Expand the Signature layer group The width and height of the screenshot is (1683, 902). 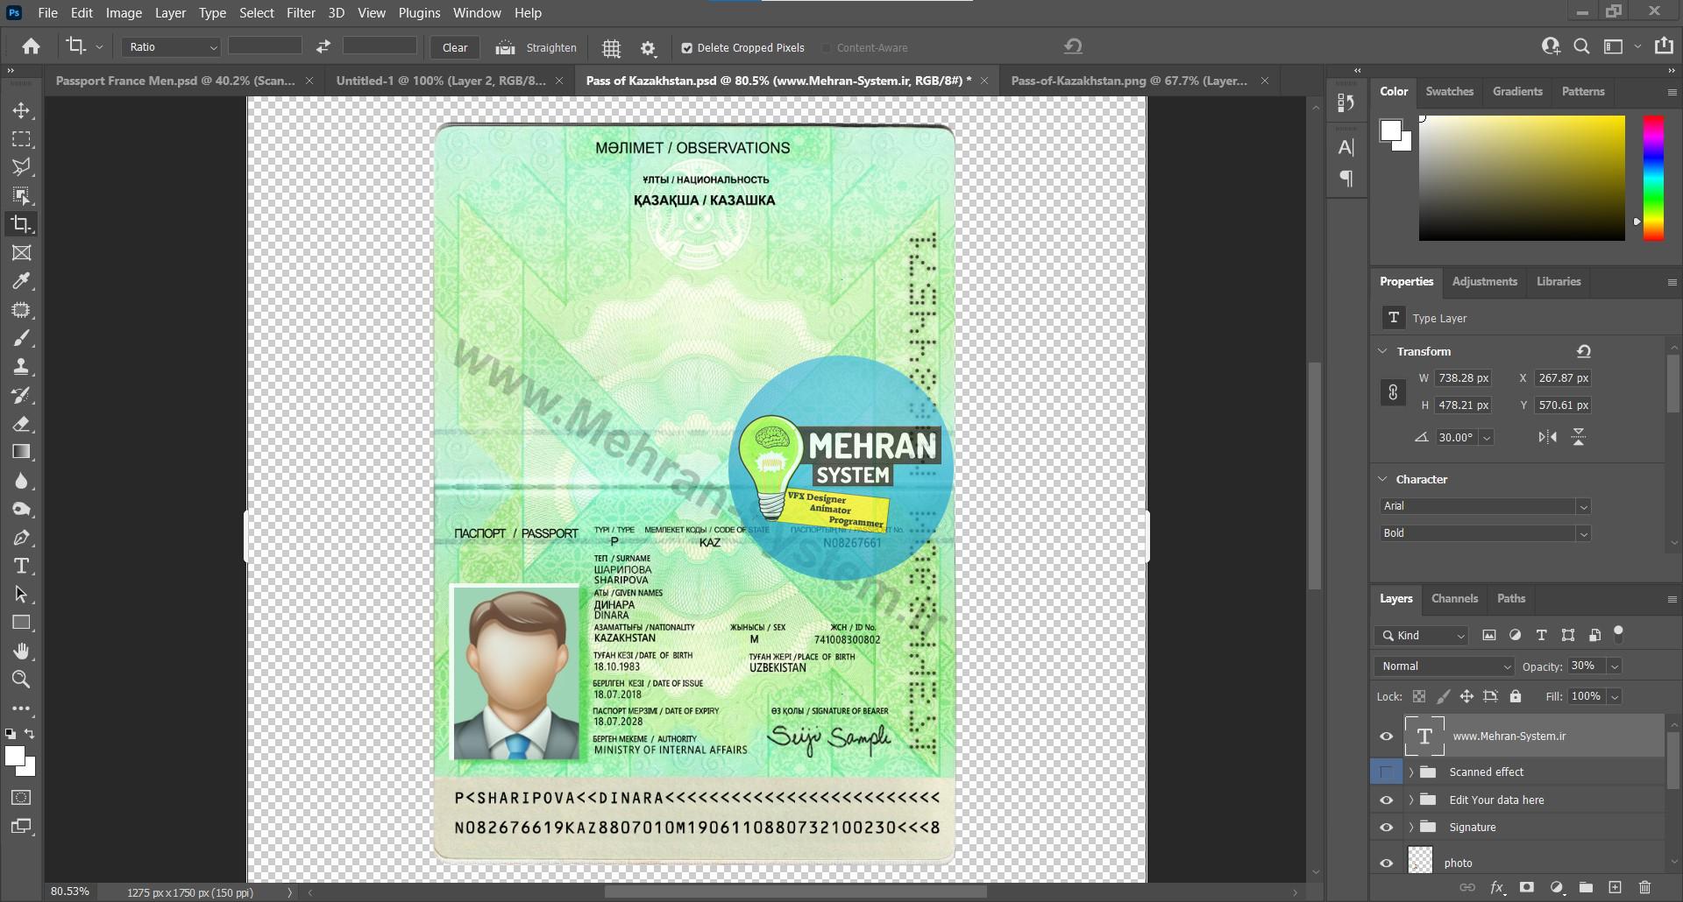click(1411, 827)
